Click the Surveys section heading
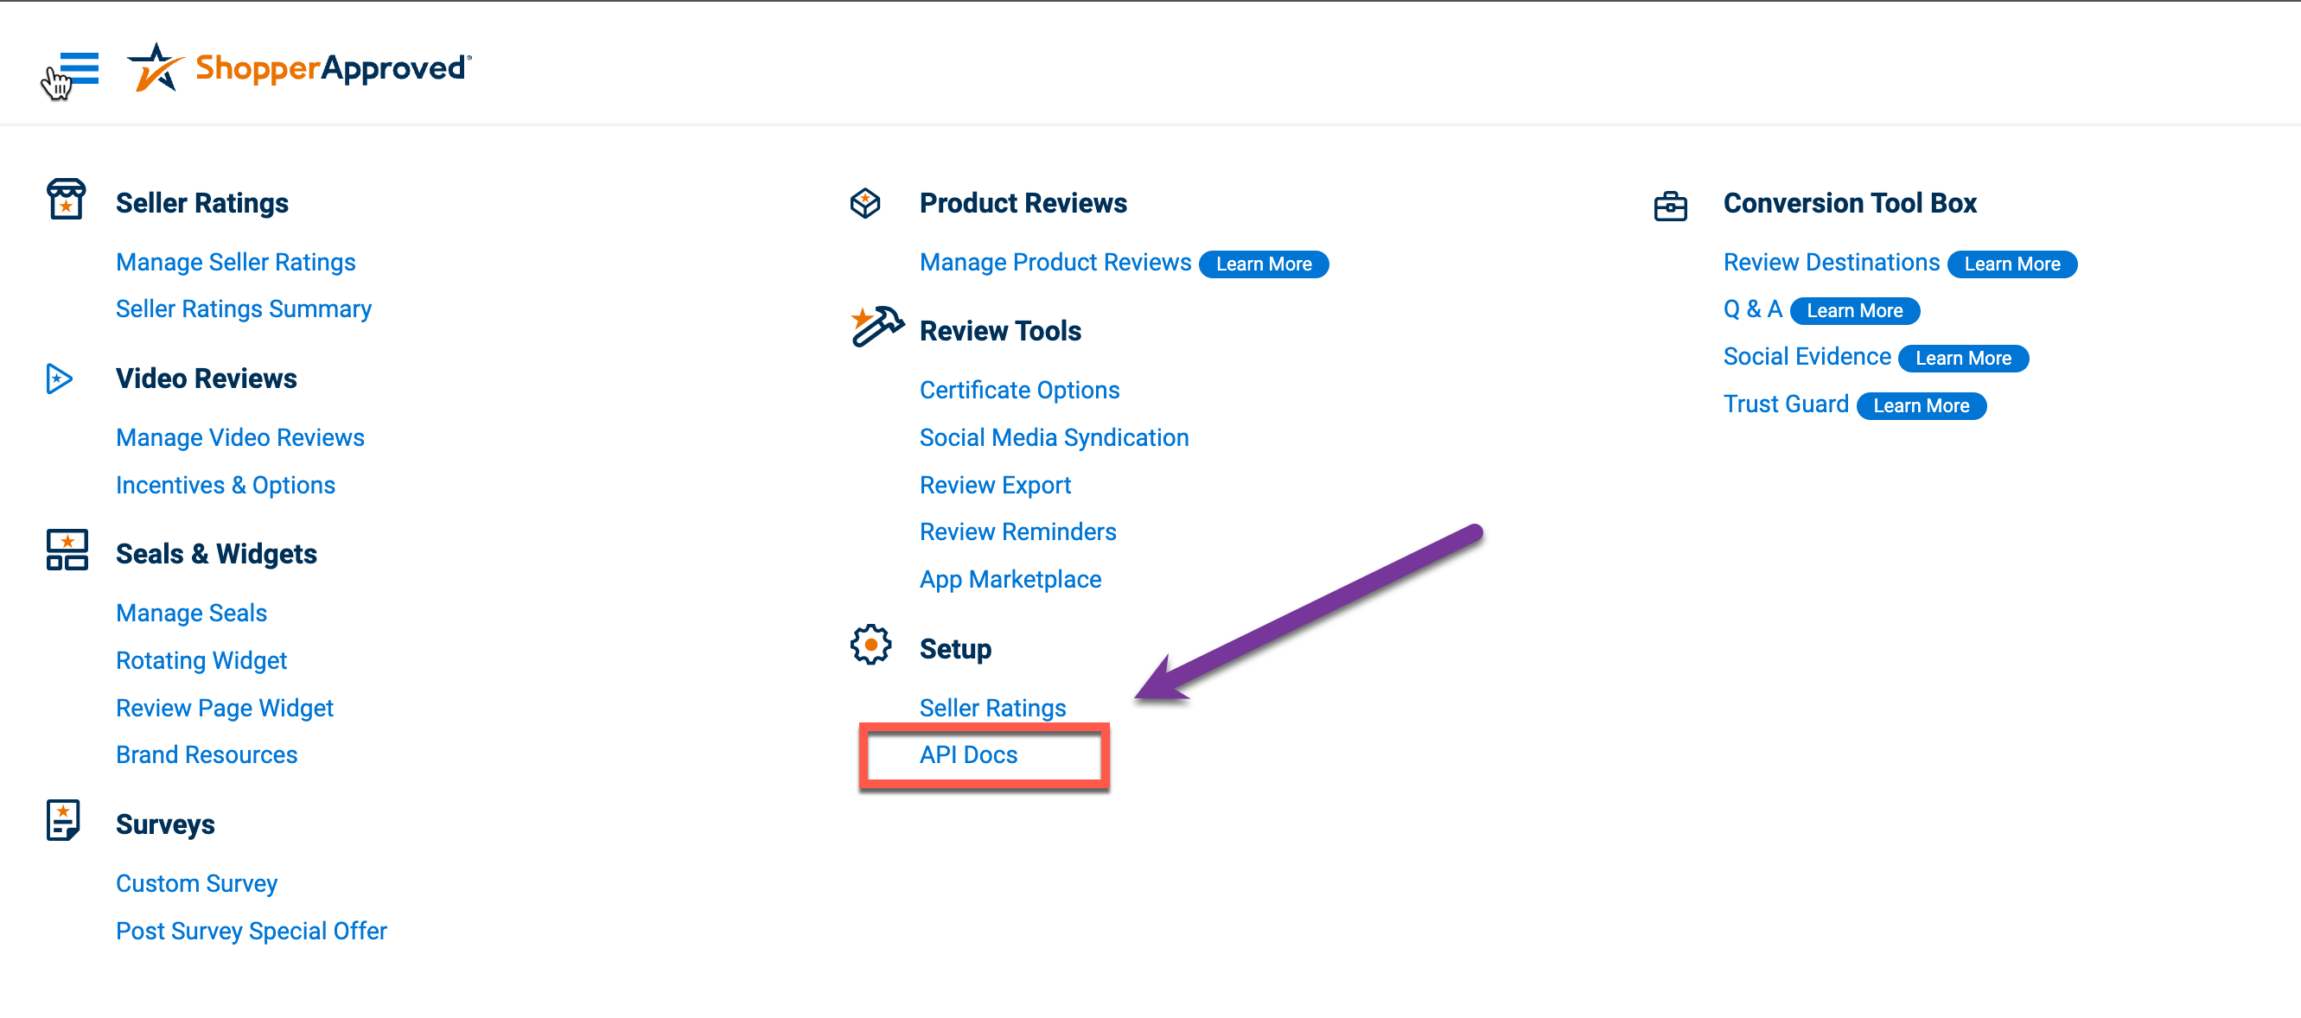 click(165, 825)
